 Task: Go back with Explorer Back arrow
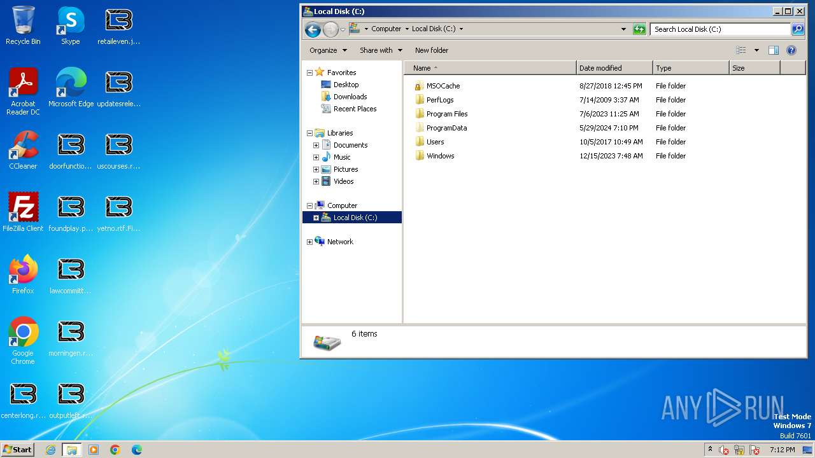click(313, 29)
